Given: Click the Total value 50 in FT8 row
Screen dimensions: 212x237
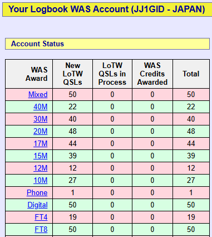Looking at the screenshot, I should pos(191,229).
